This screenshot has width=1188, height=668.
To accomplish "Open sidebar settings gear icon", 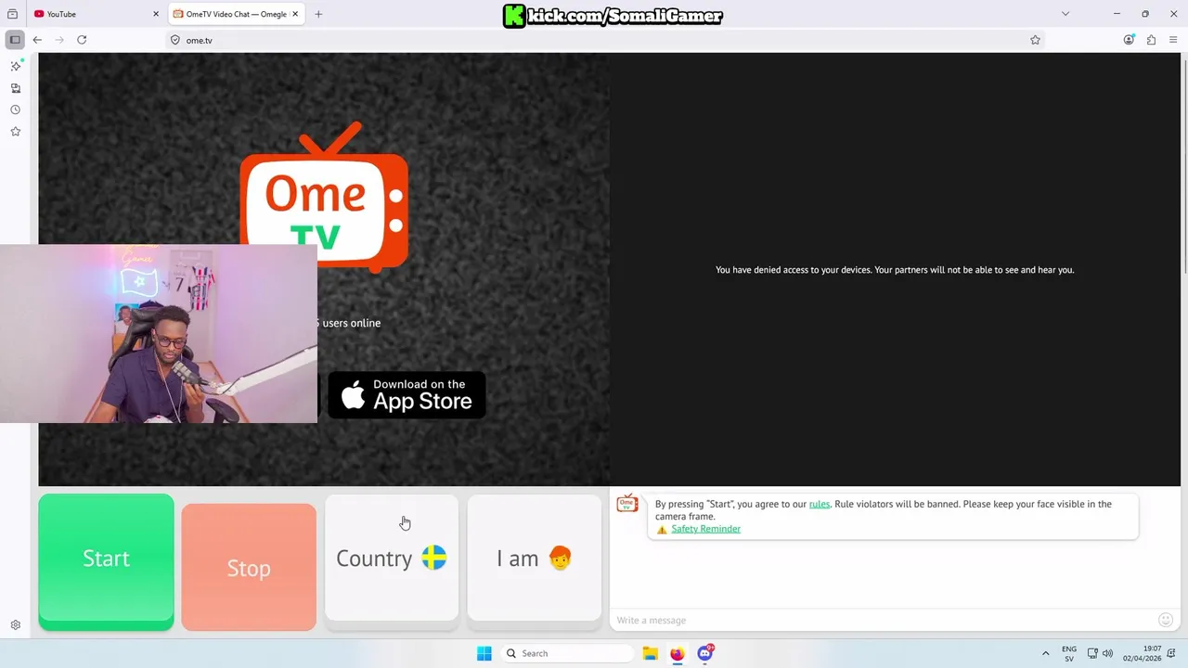I will point(16,625).
